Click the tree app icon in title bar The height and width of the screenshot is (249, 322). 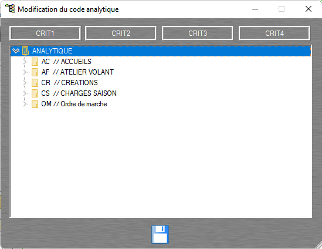click(10, 9)
